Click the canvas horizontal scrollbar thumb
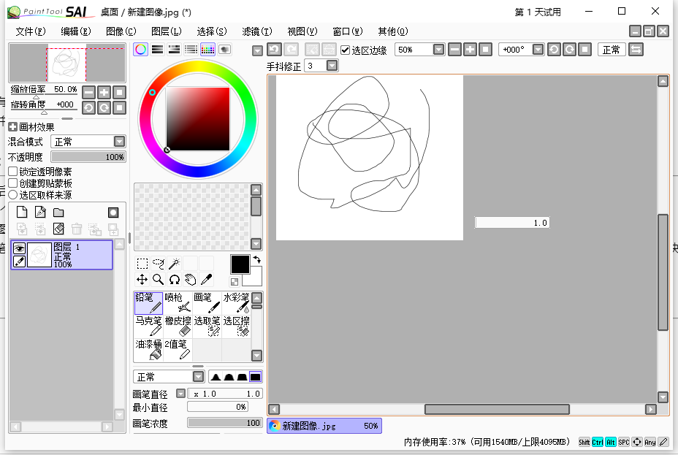The width and height of the screenshot is (678, 455). (497, 409)
